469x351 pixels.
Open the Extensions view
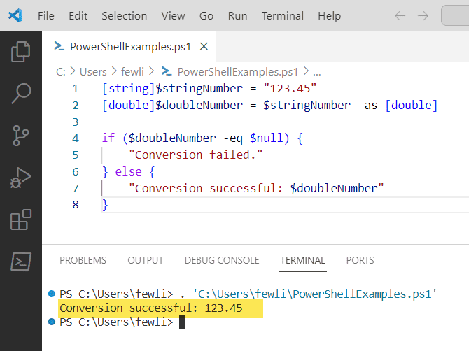[20, 220]
